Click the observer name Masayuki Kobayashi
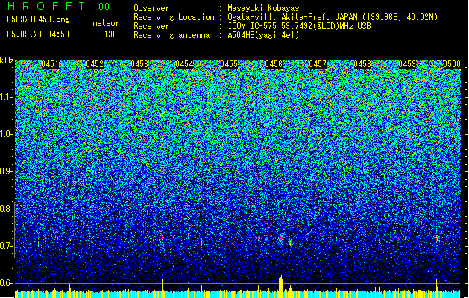The image size is (469, 298). (x=267, y=8)
